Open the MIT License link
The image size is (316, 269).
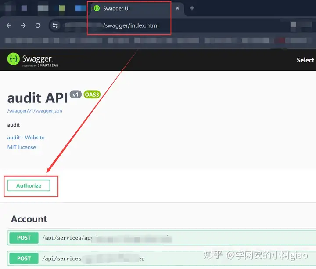[22, 147]
